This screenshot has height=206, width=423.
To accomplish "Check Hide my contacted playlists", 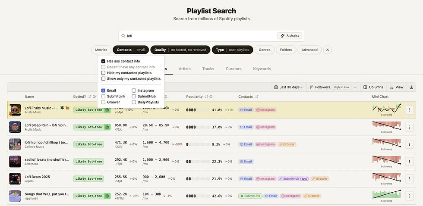I will (103, 73).
